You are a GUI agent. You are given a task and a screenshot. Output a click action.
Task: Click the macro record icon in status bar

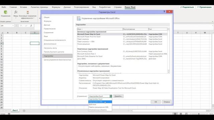(x=9, y=114)
